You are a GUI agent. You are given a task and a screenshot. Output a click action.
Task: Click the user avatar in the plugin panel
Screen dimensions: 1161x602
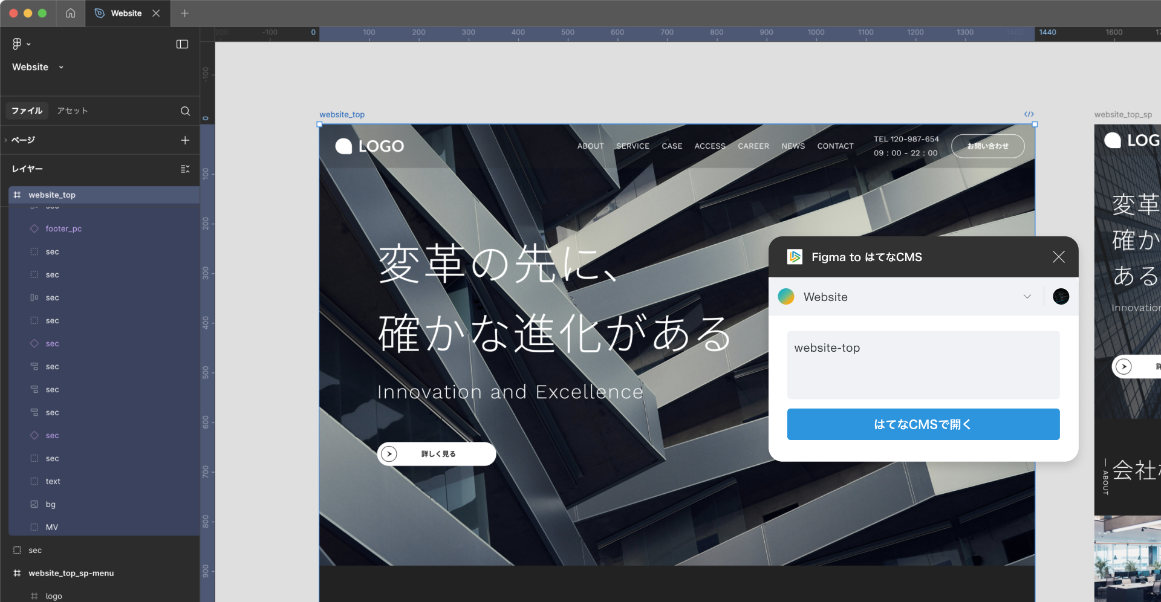point(1061,297)
